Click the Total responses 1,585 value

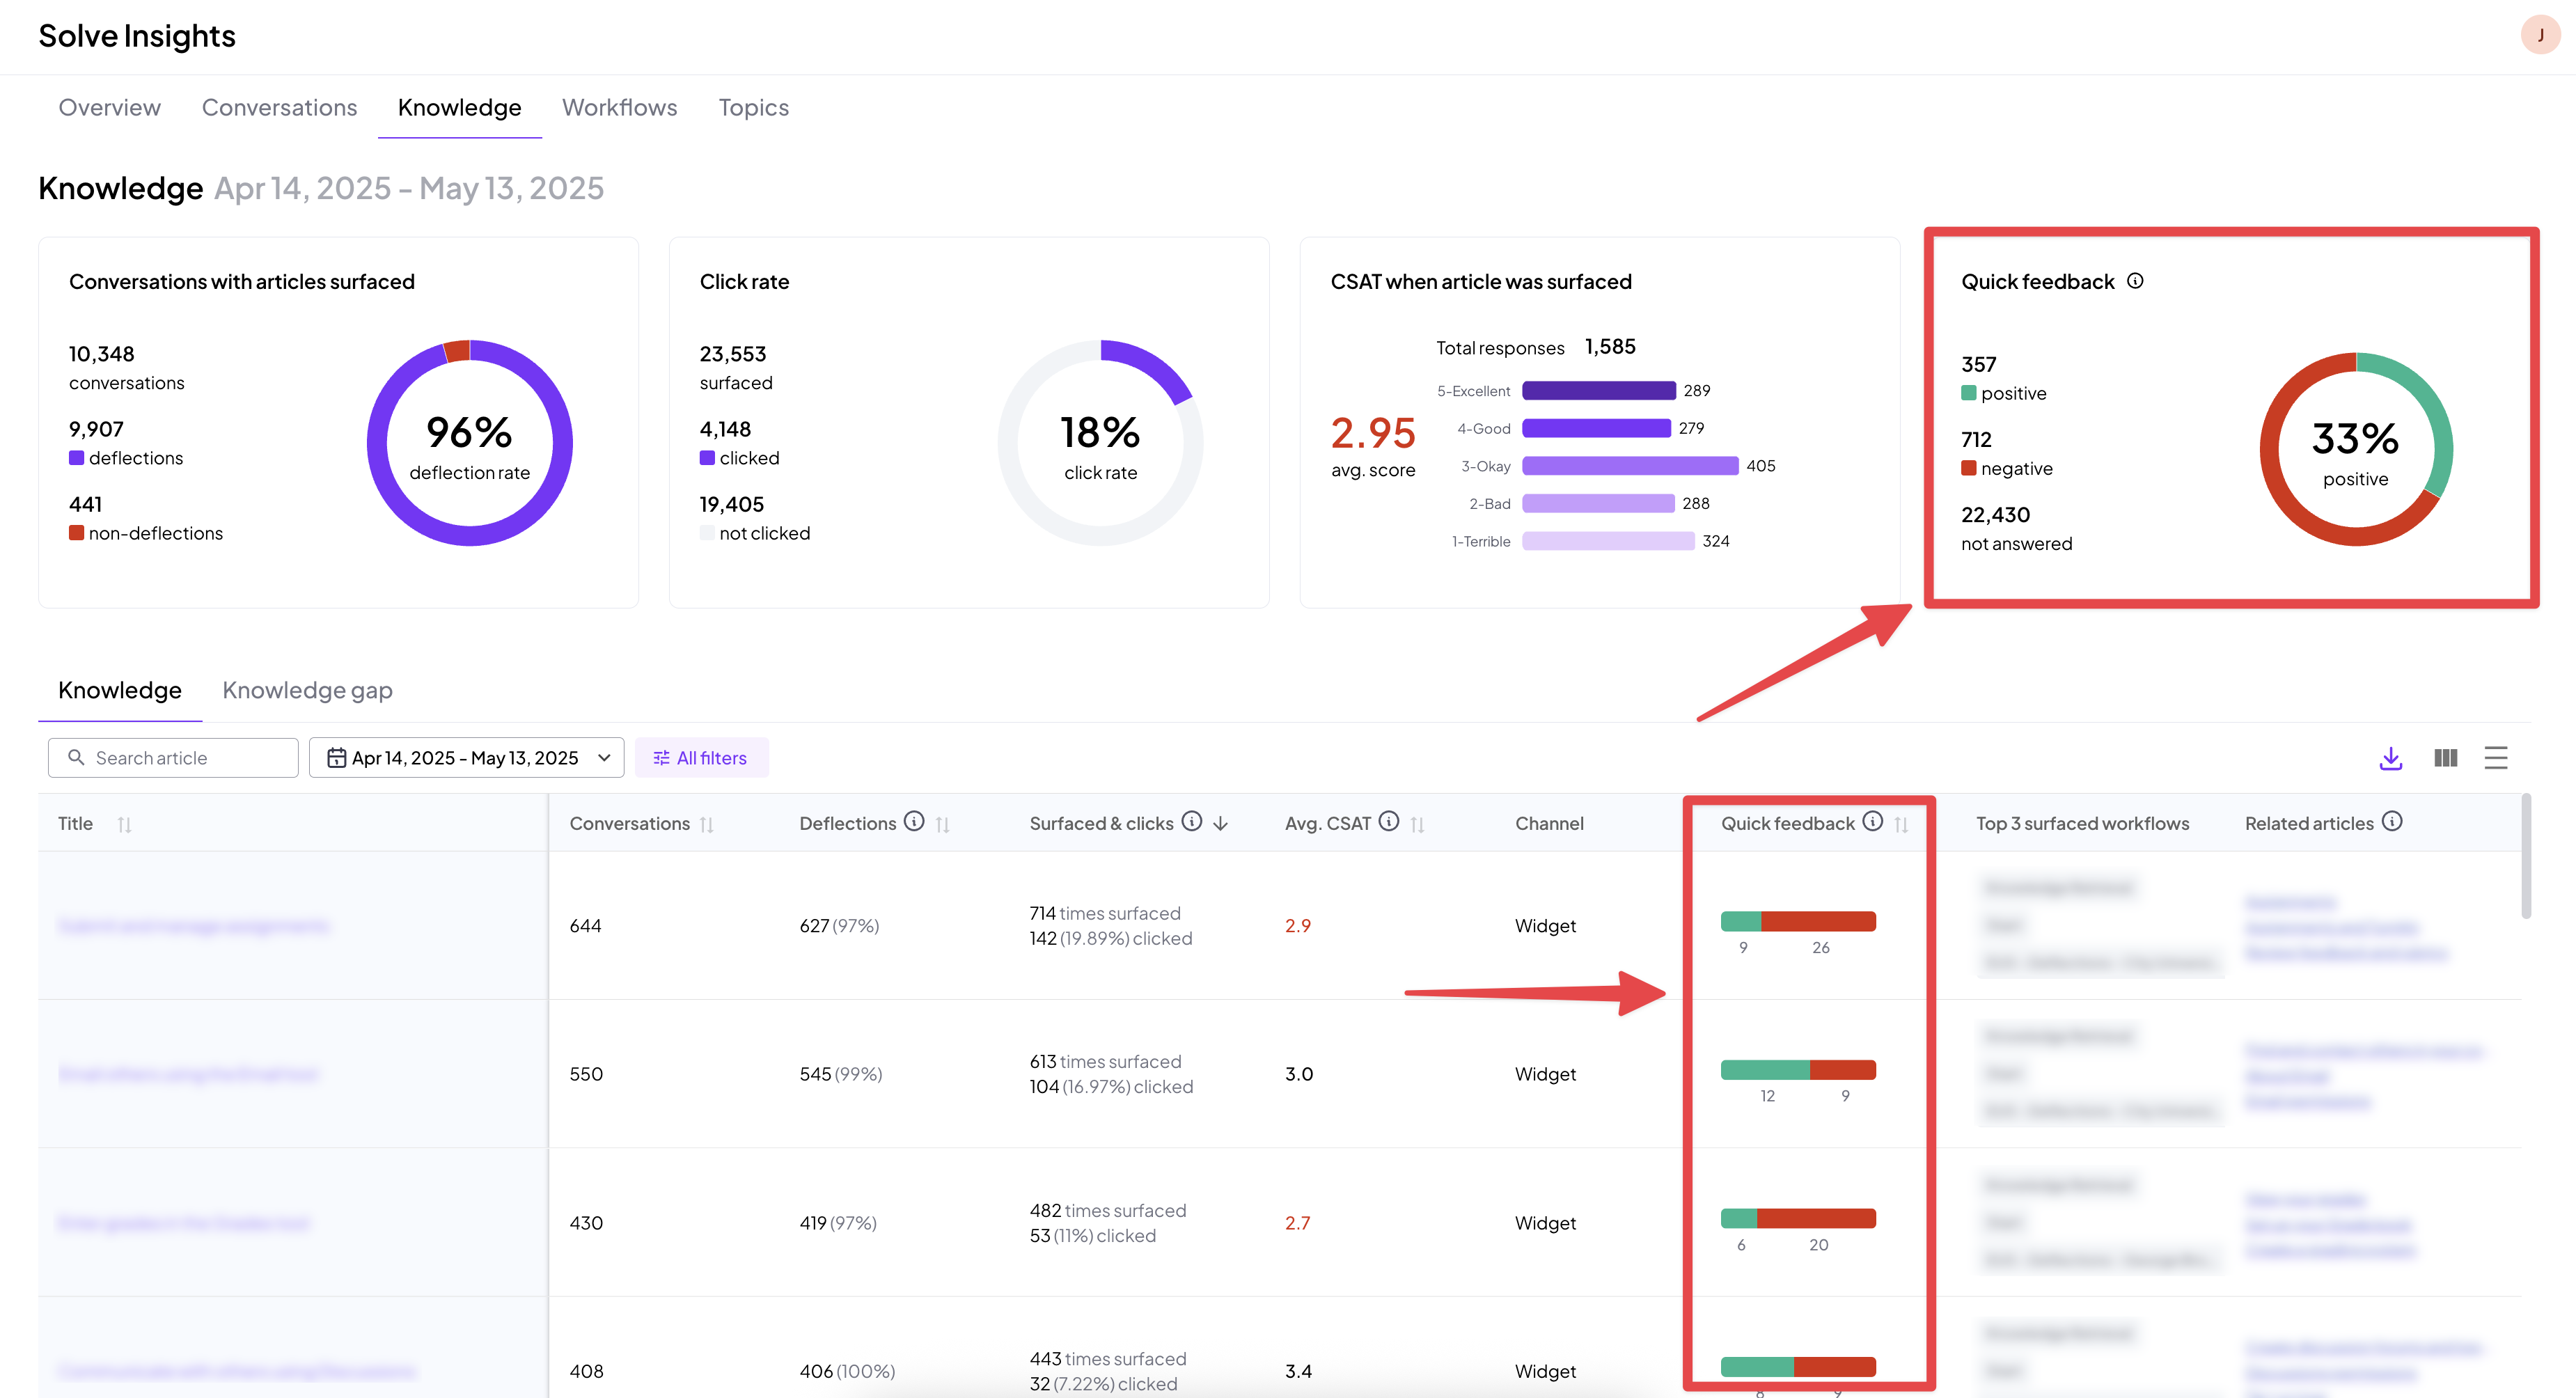pos(1610,347)
